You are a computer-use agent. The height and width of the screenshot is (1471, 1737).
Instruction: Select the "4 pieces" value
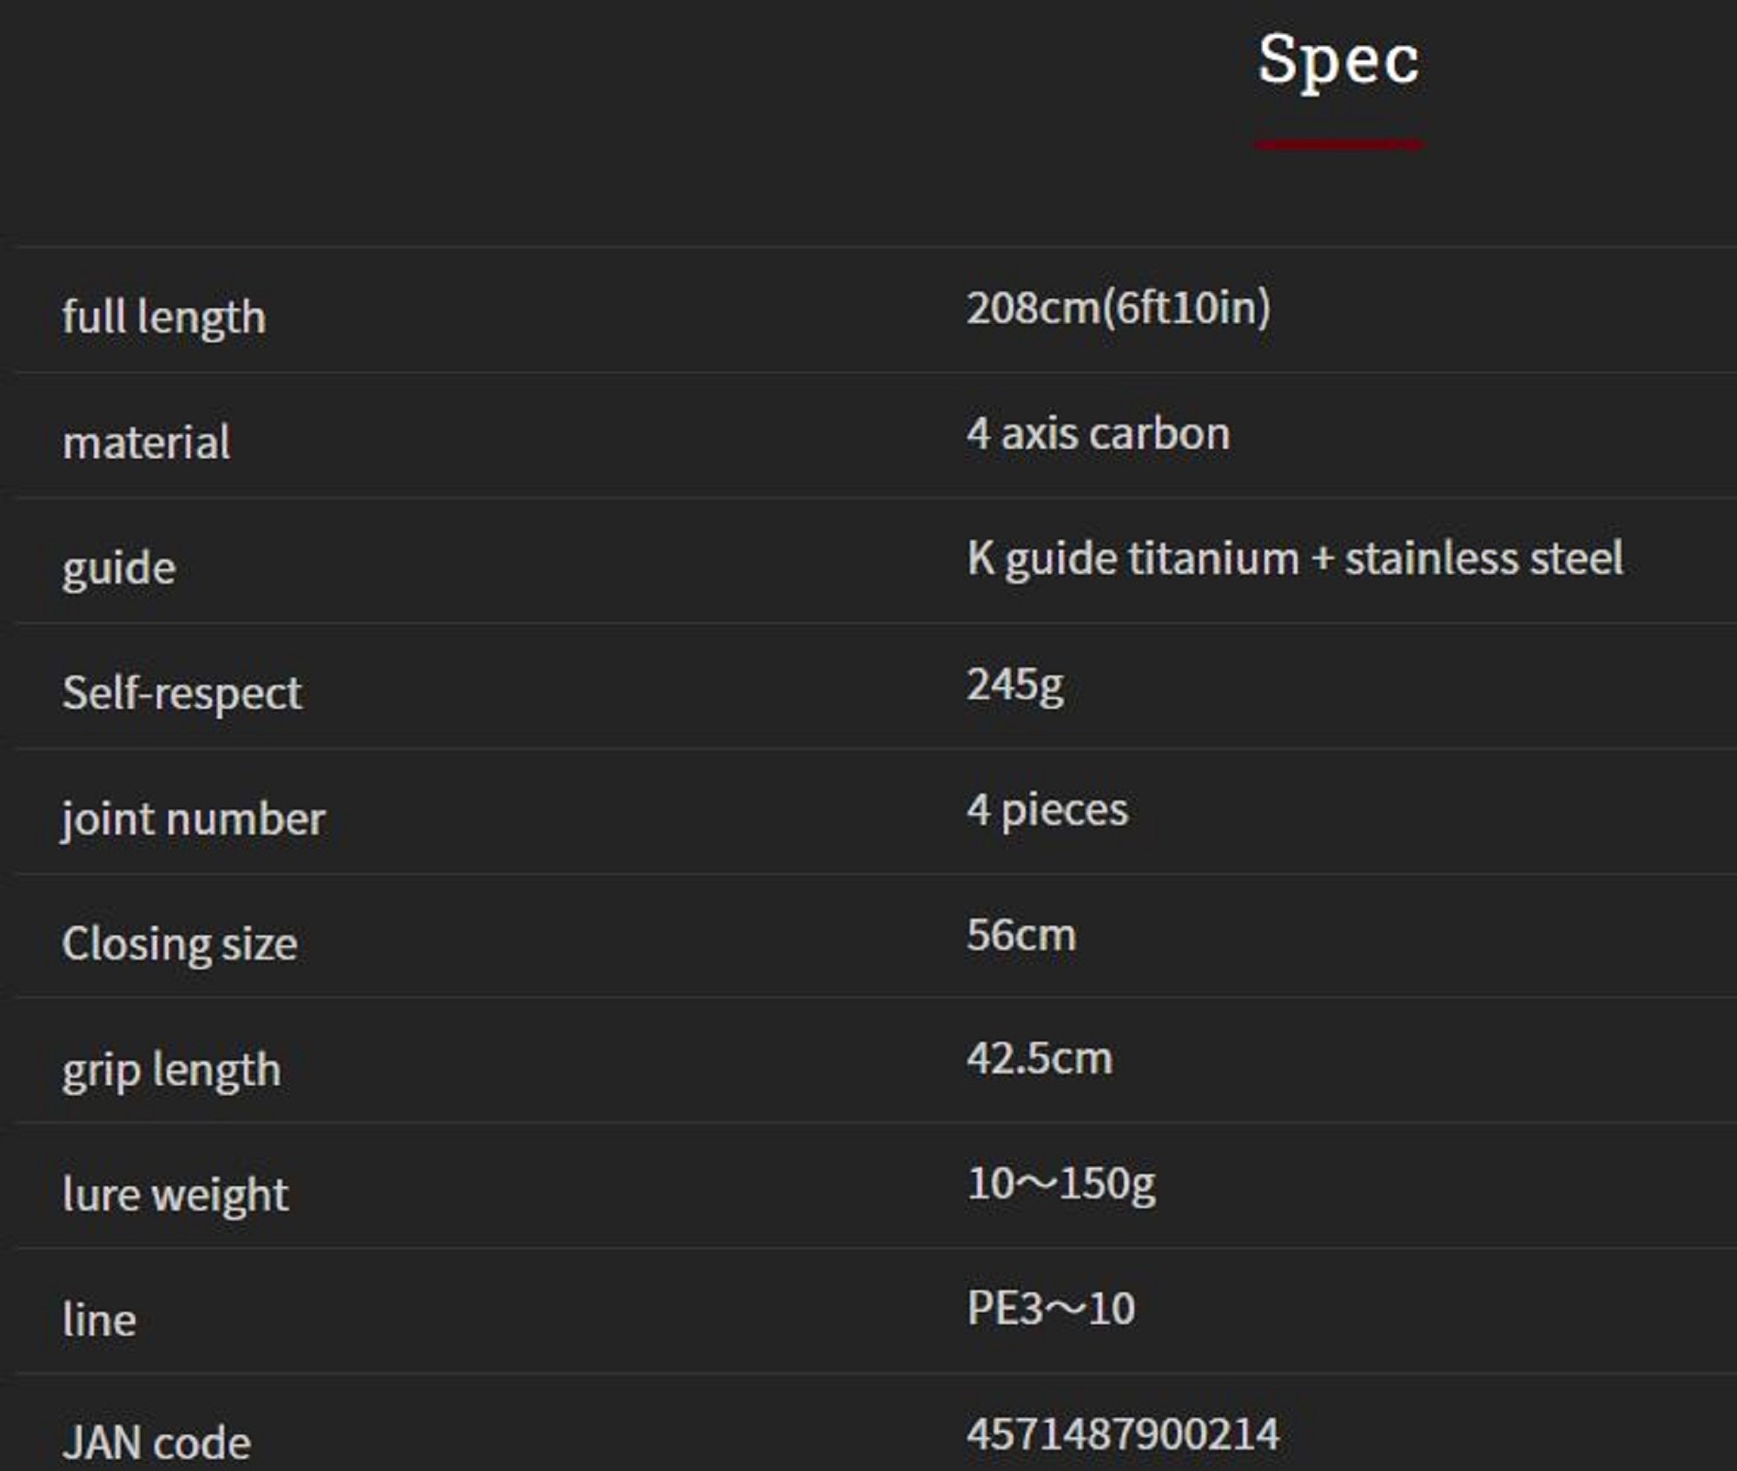(x=1047, y=810)
